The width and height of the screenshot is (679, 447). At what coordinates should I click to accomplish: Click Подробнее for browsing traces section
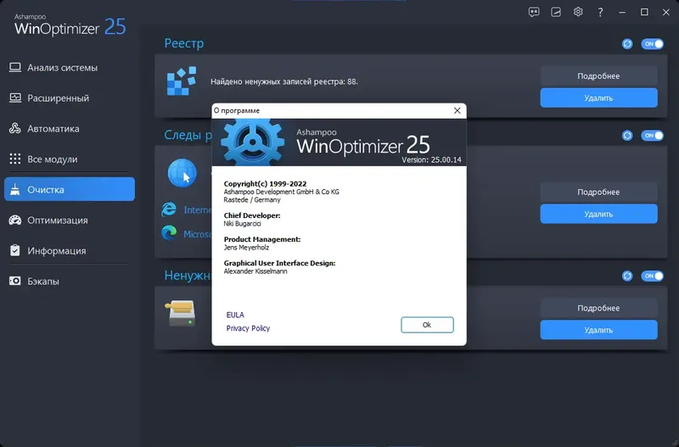tap(598, 192)
